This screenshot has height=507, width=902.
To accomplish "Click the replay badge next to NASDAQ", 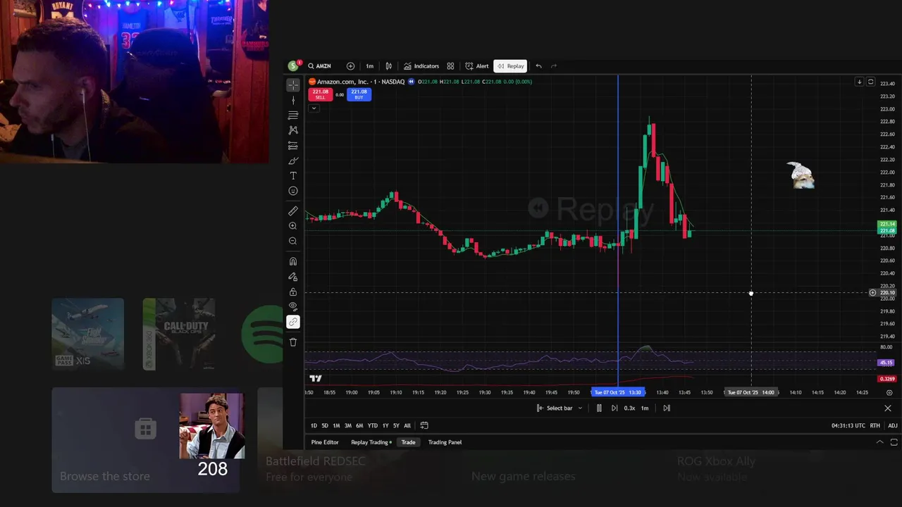I will point(411,82).
